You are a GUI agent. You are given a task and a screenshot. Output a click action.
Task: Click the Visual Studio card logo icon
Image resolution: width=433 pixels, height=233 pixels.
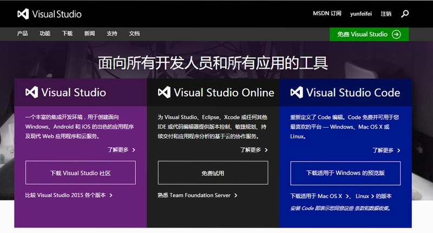pos(32,92)
